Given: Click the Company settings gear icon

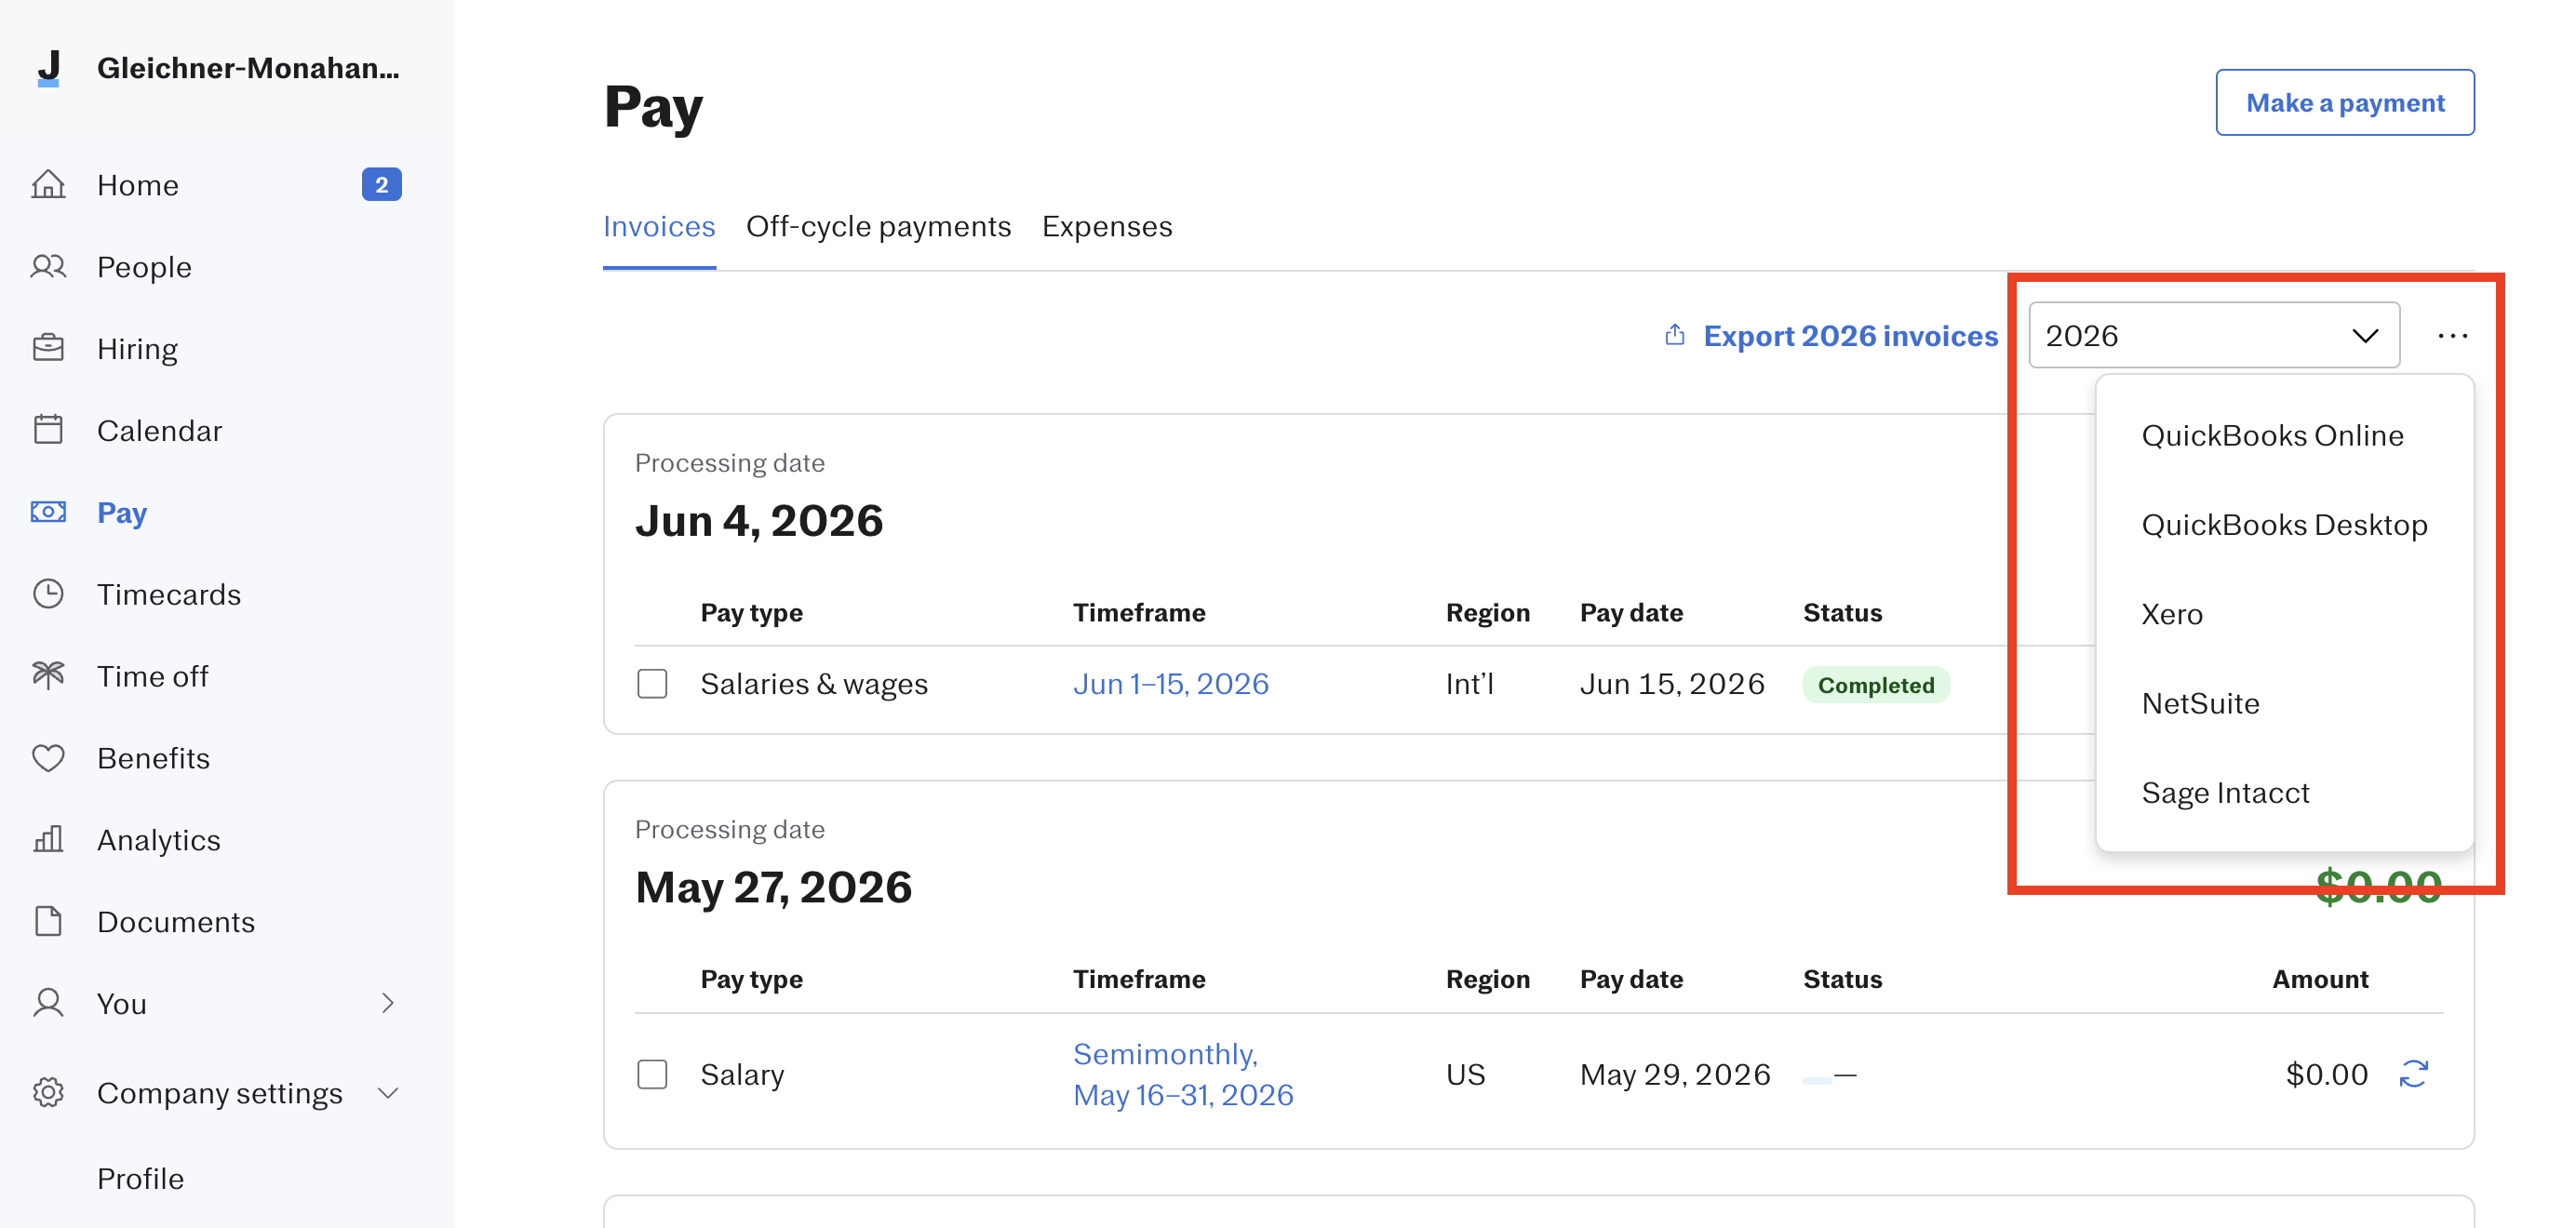Looking at the screenshot, I should point(48,1093).
